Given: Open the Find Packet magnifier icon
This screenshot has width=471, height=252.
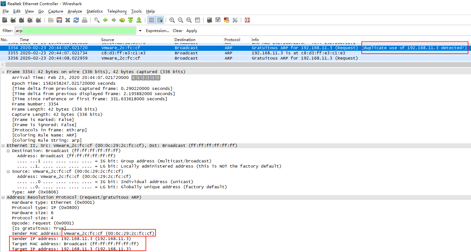Looking at the screenshot, I should tap(96, 20).
